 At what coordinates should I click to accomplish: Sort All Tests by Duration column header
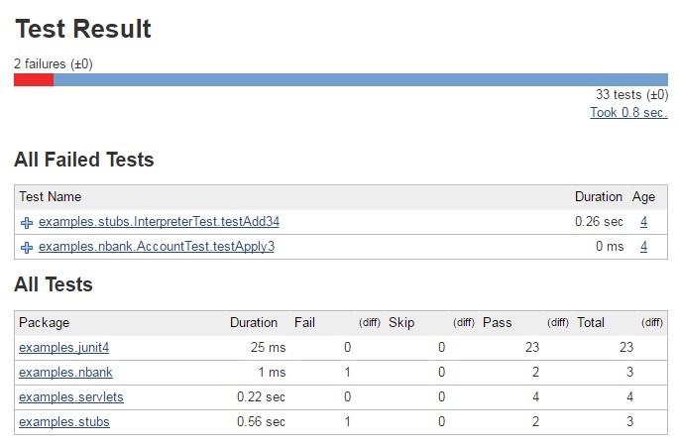254,322
